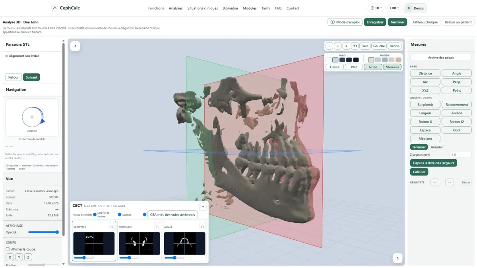Open the FAQ page
The height and width of the screenshot is (268, 477).
(x=278, y=8)
